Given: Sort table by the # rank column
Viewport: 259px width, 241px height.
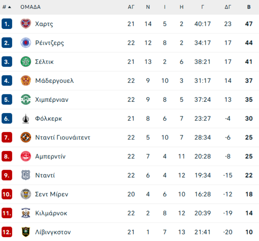Looking at the screenshot, I should tap(7, 7).
